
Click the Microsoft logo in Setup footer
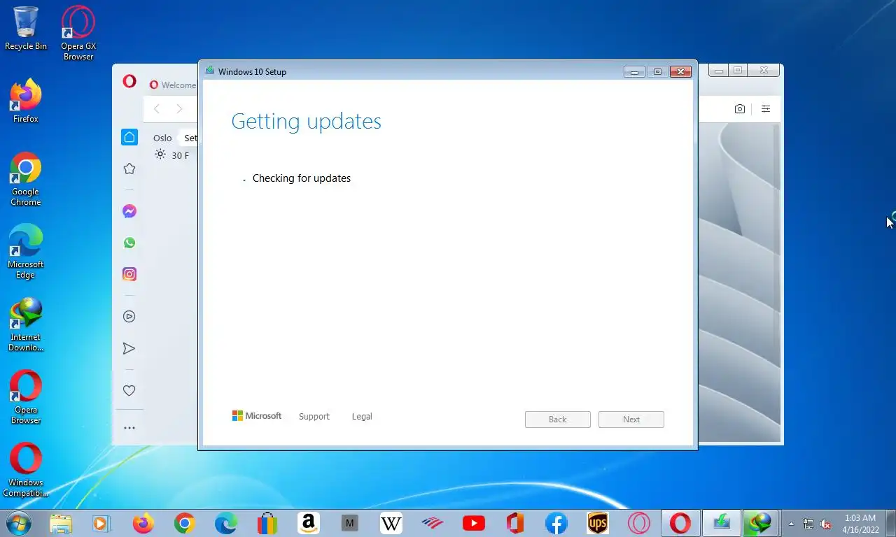pyautogui.click(x=257, y=416)
